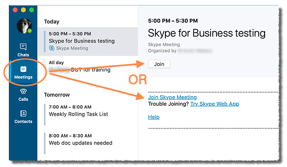This screenshot has height=167, width=287.
Task: Open the Try Skype Web App link
Action: (x=214, y=104)
